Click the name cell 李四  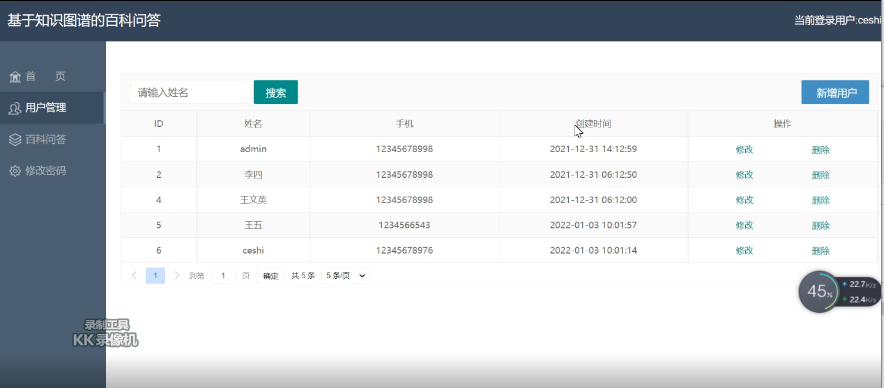tap(253, 175)
